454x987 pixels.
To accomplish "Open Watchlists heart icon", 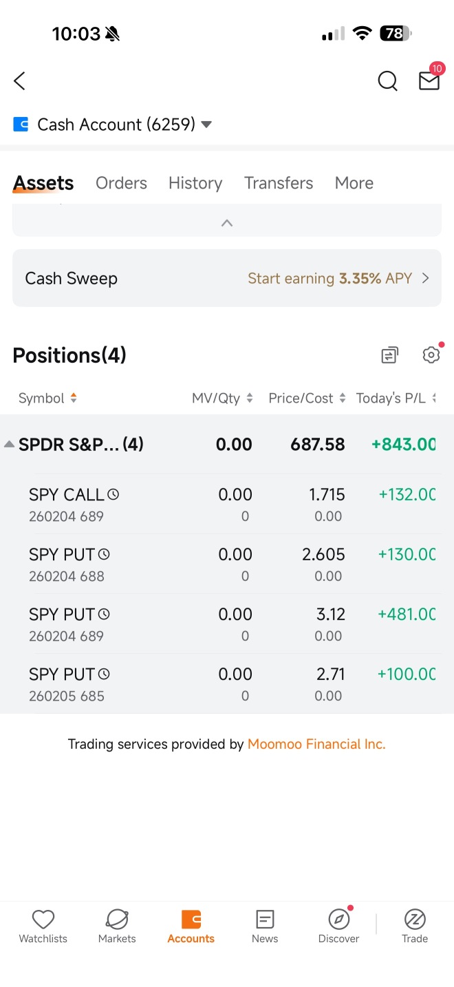I will [x=43, y=920].
